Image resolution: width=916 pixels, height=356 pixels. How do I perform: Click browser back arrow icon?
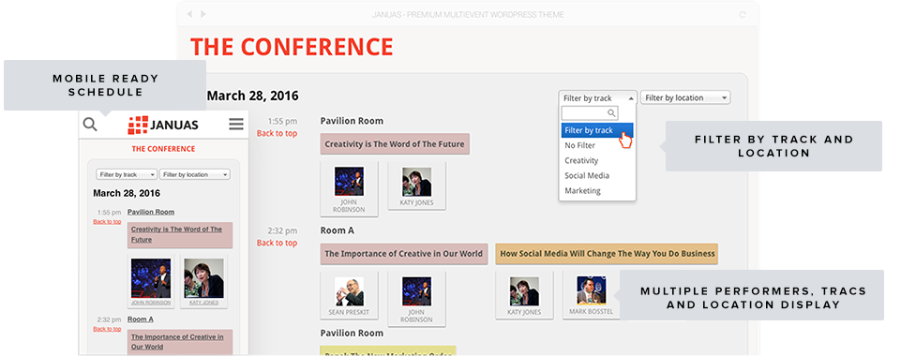[x=190, y=14]
